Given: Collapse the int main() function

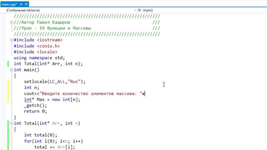Looking at the screenshot, I should (11, 70).
